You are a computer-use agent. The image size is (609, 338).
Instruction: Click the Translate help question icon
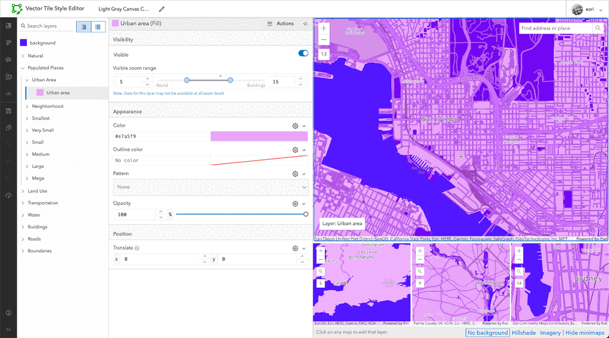coord(136,248)
